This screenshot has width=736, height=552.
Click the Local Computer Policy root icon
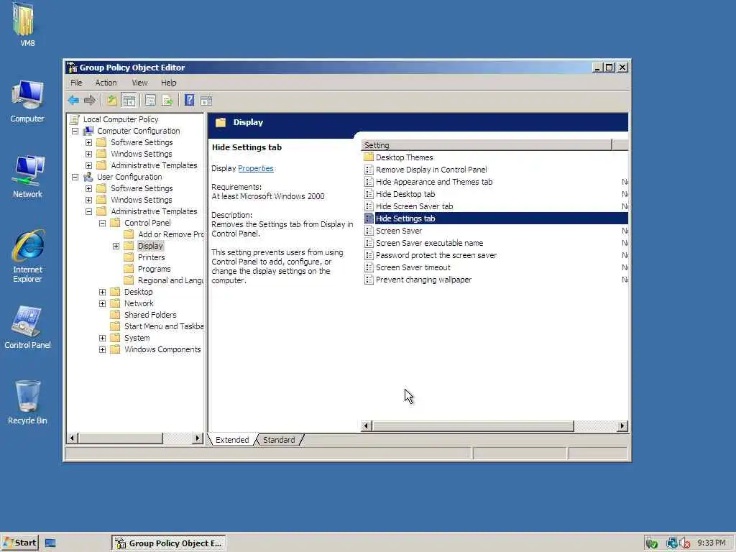(74, 119)
